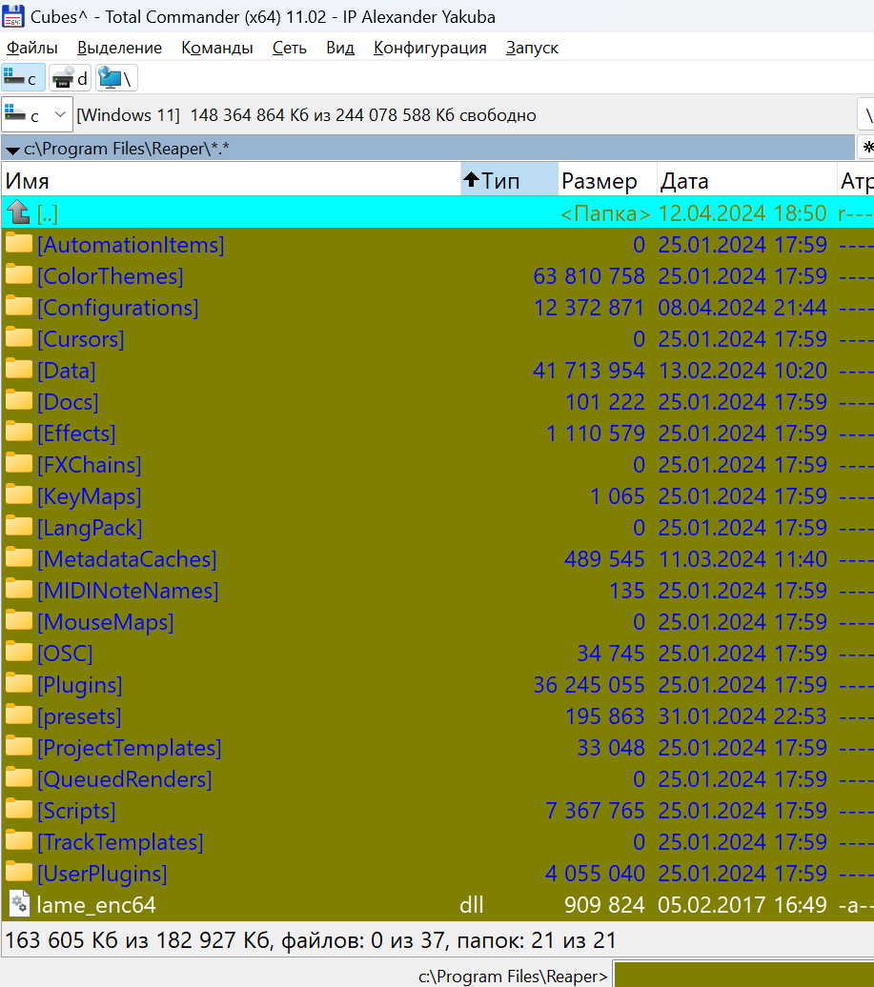Open the Сеть menu

(290, 48)
